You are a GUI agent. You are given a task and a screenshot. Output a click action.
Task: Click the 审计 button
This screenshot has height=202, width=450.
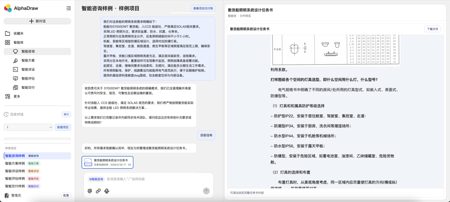pyautogui.click(x=66, y=114)
